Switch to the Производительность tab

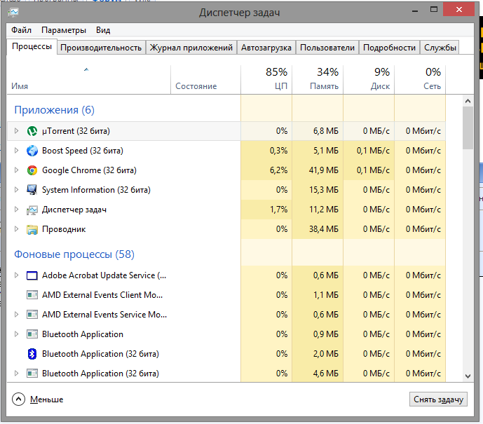tap(101, 48)
